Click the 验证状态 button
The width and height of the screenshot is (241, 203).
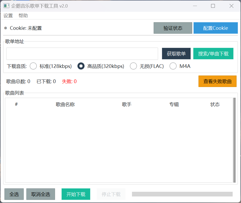click(173, 28)
